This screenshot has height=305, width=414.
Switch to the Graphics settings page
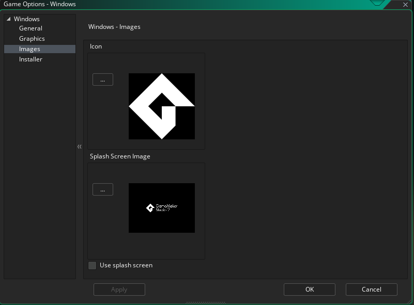click(x=32, y=39)
